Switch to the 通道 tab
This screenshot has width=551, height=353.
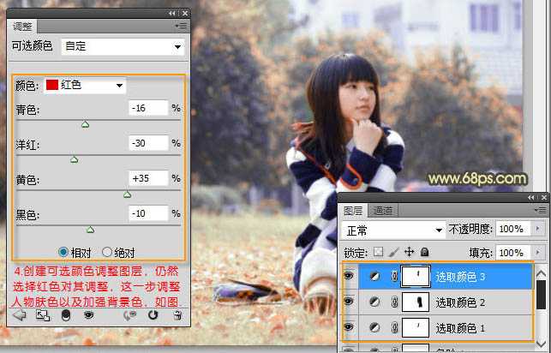click(x=383, y=211)
